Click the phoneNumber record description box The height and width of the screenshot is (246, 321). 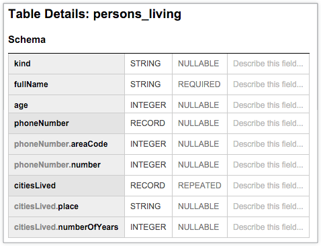pyautogui.click(x=268, y=123)
